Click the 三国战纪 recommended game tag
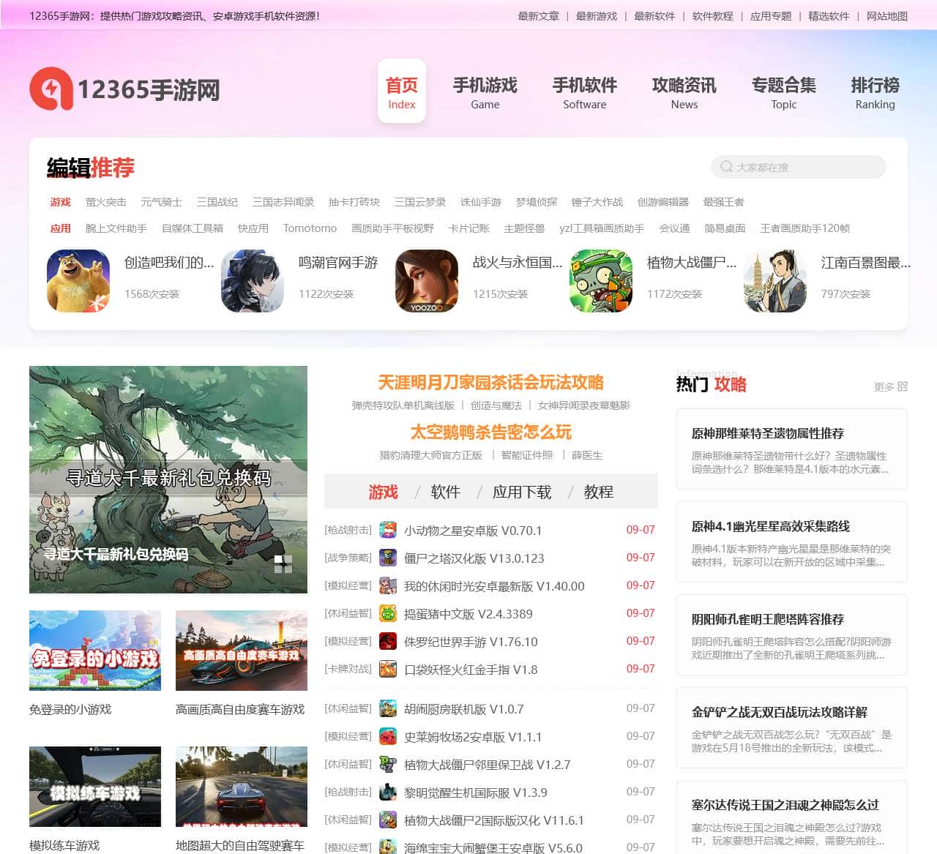Viewport: 937px width, 854px height. click(x=217, y=202)
